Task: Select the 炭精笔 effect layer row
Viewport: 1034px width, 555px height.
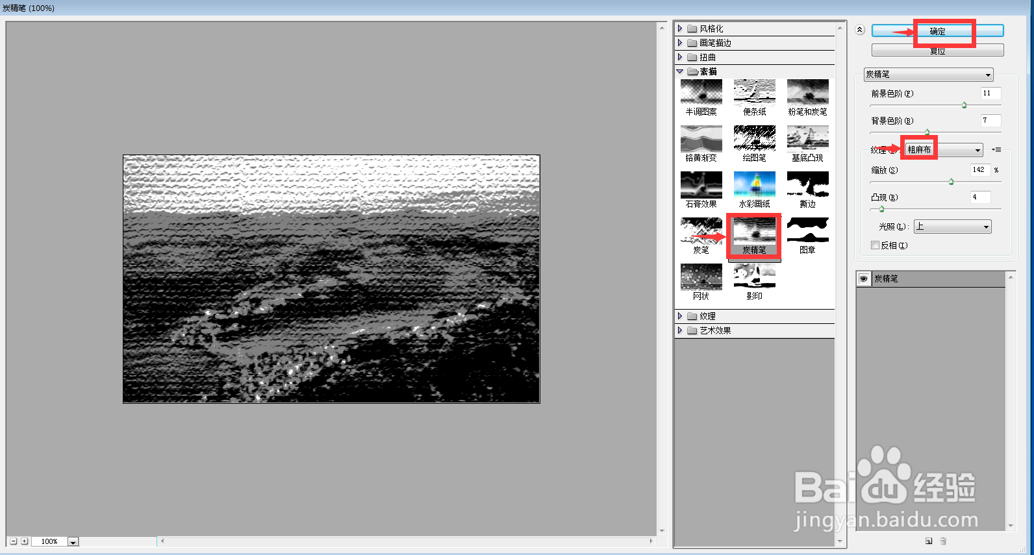Action: [931, 278]
